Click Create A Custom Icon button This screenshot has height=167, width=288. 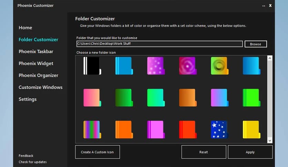97,152
